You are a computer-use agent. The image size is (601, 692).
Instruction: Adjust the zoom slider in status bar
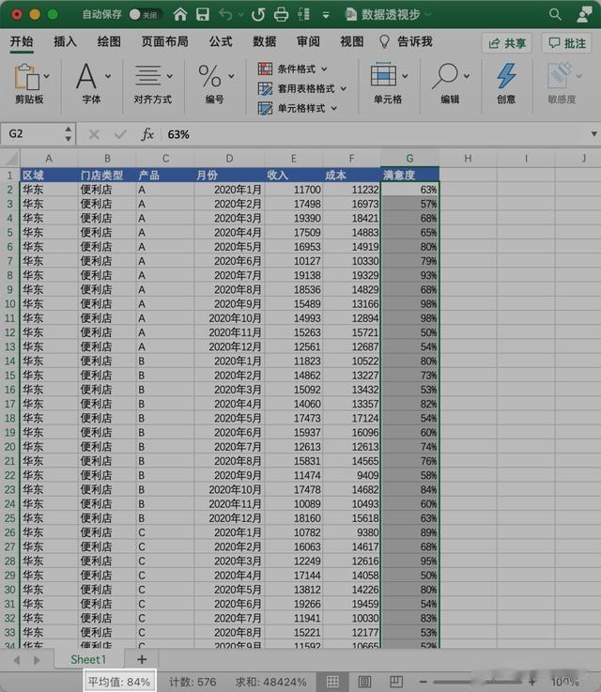click(477, 682)
